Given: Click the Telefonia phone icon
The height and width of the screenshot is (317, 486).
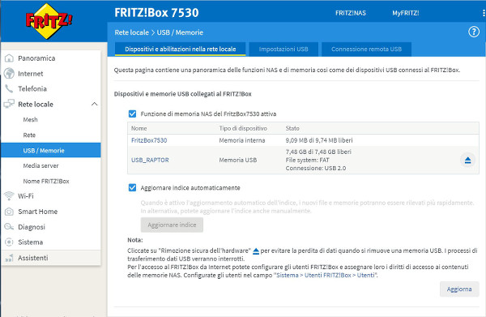Looking at the screenshot, I should pos(9,88).
